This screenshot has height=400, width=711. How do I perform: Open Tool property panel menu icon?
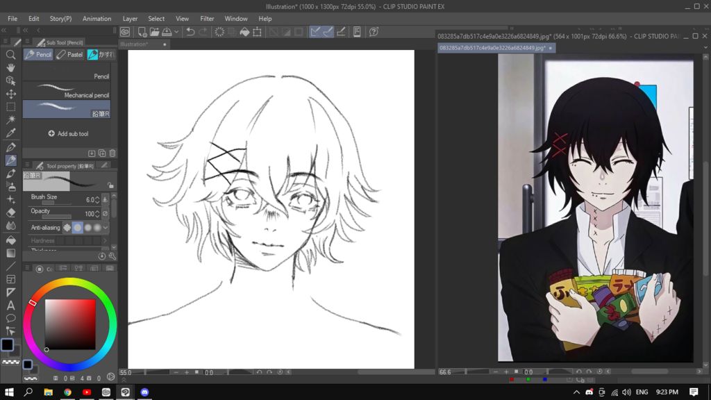[x=27, y=165]
